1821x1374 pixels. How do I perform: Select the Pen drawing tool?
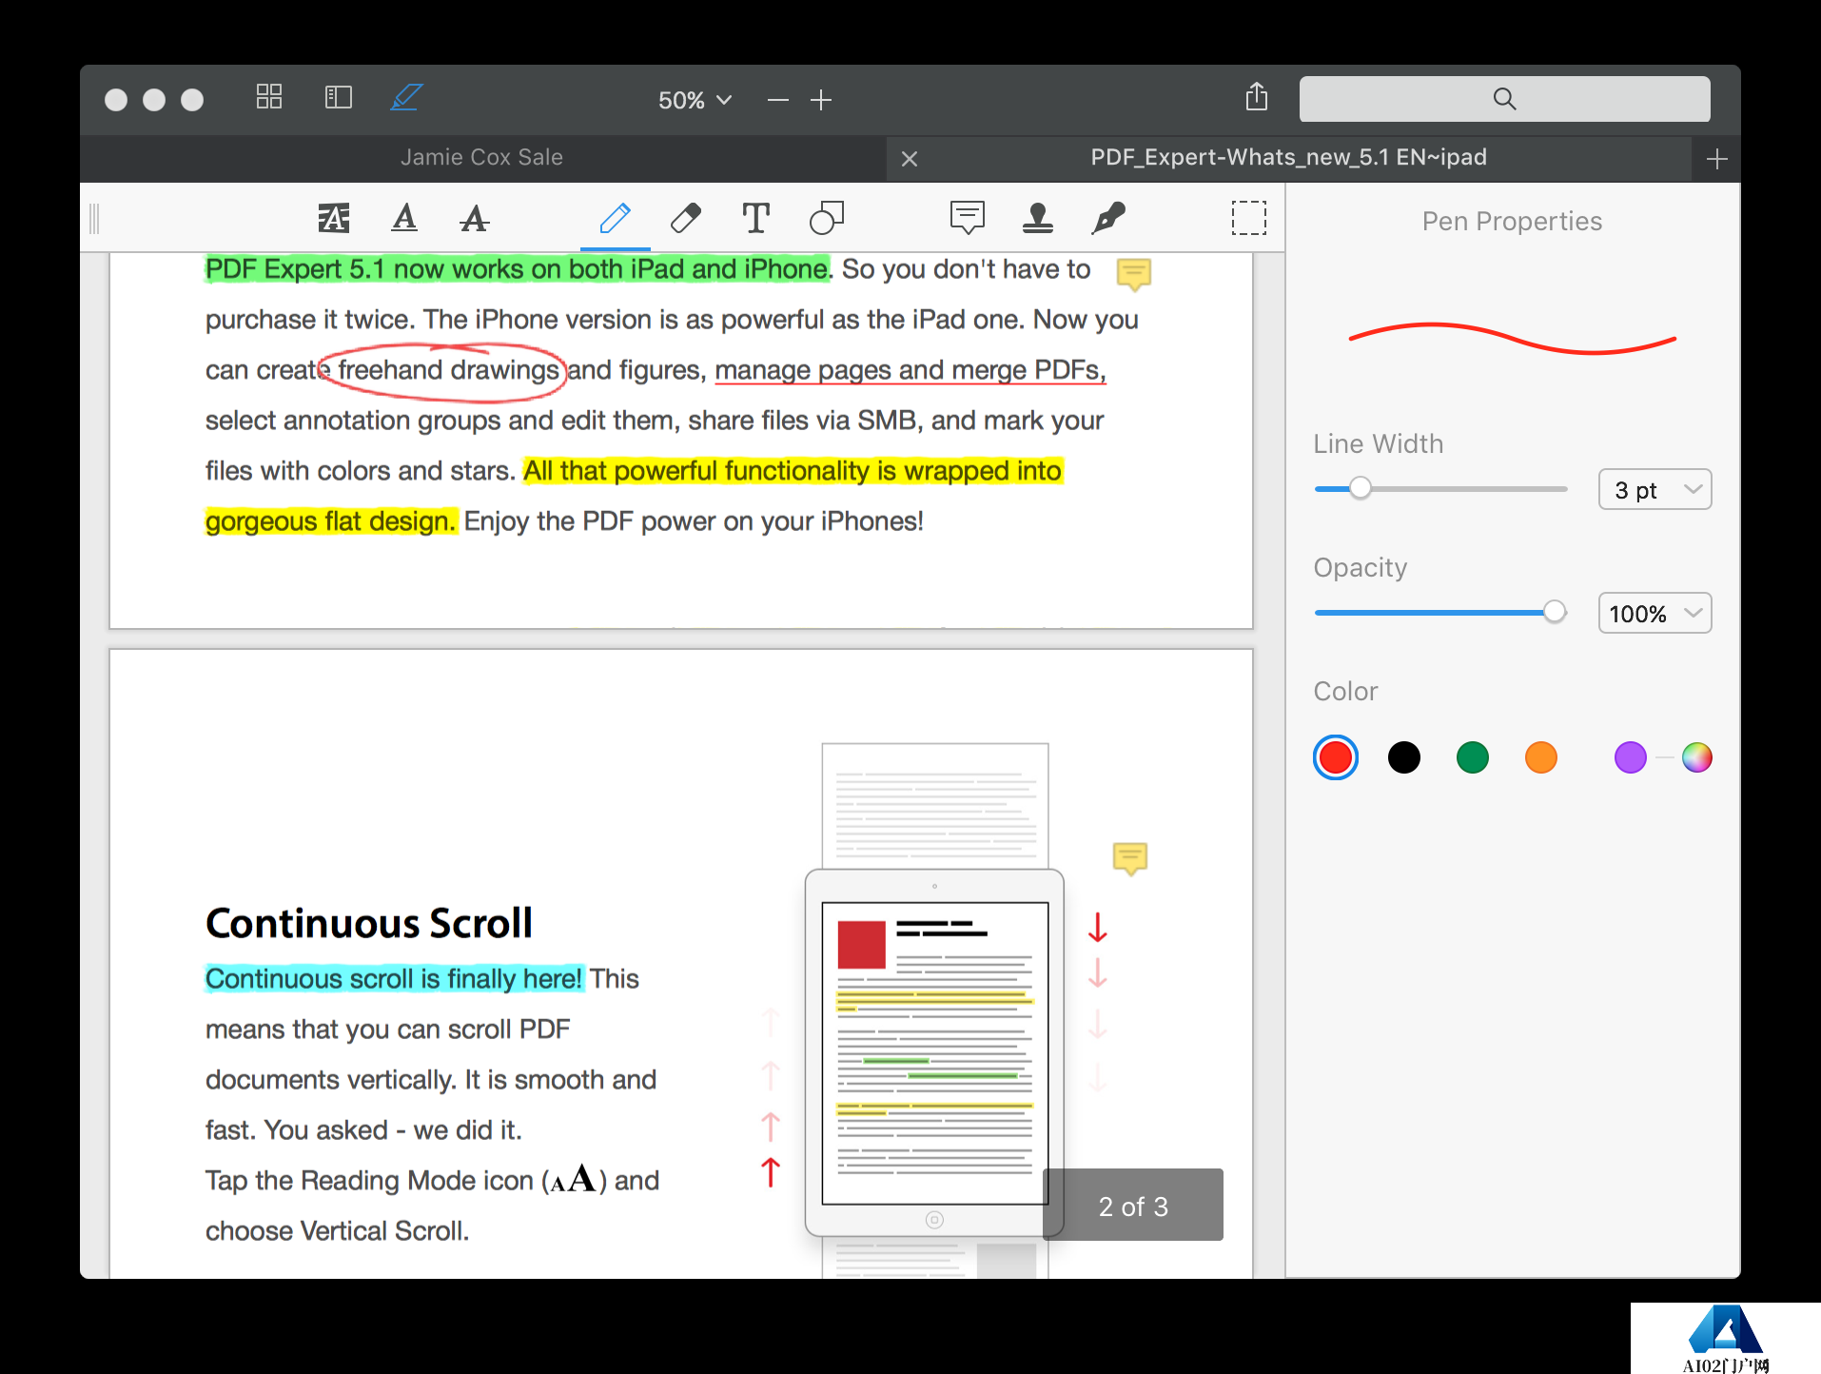pyautogui.click(x=616, y=218)
